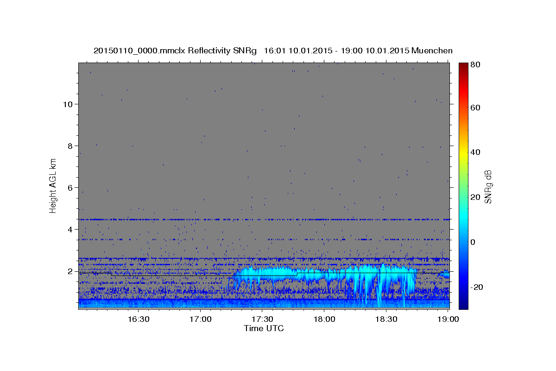Click the height tick label 6
Screen dimensions: 556x371
pyautogui.click(x=70, y=187)
